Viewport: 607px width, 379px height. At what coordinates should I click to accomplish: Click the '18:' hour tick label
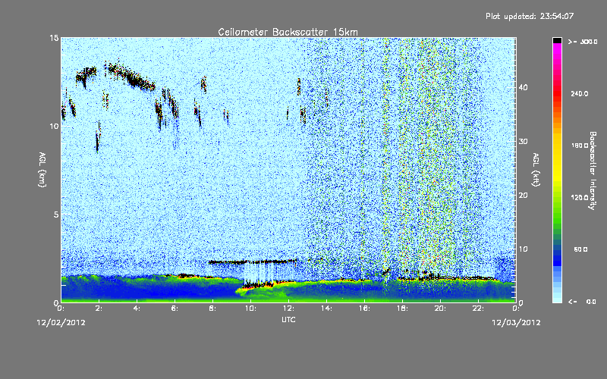[403, 309]
